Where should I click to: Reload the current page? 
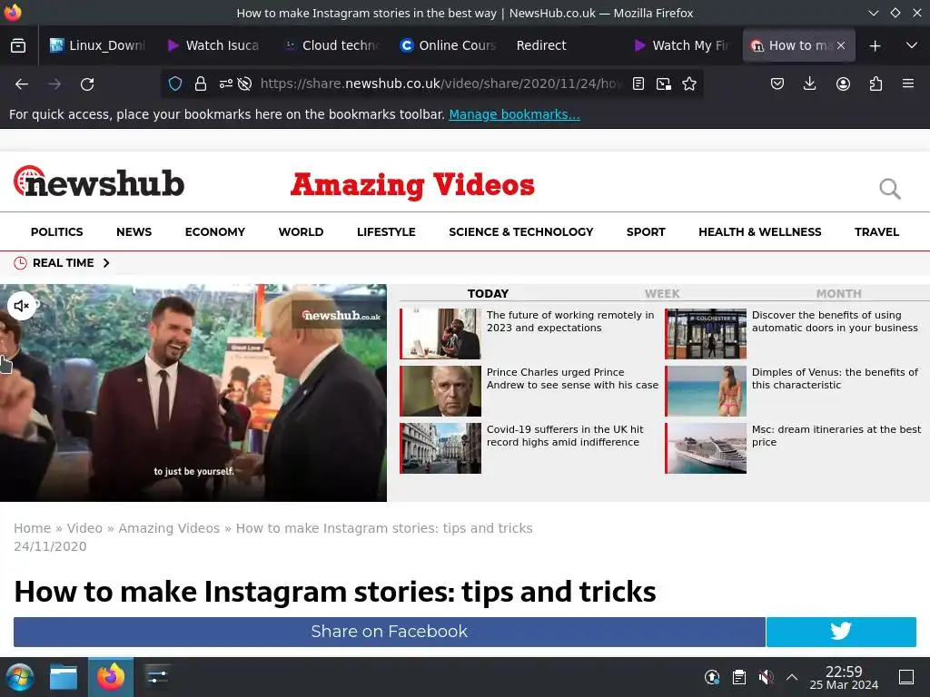pos(87,84)
